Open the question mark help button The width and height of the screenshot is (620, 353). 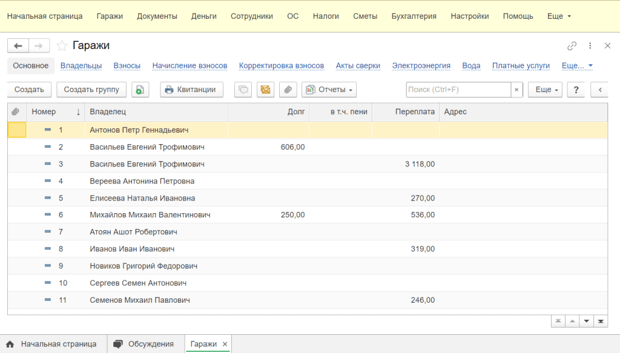pos(576,90)
